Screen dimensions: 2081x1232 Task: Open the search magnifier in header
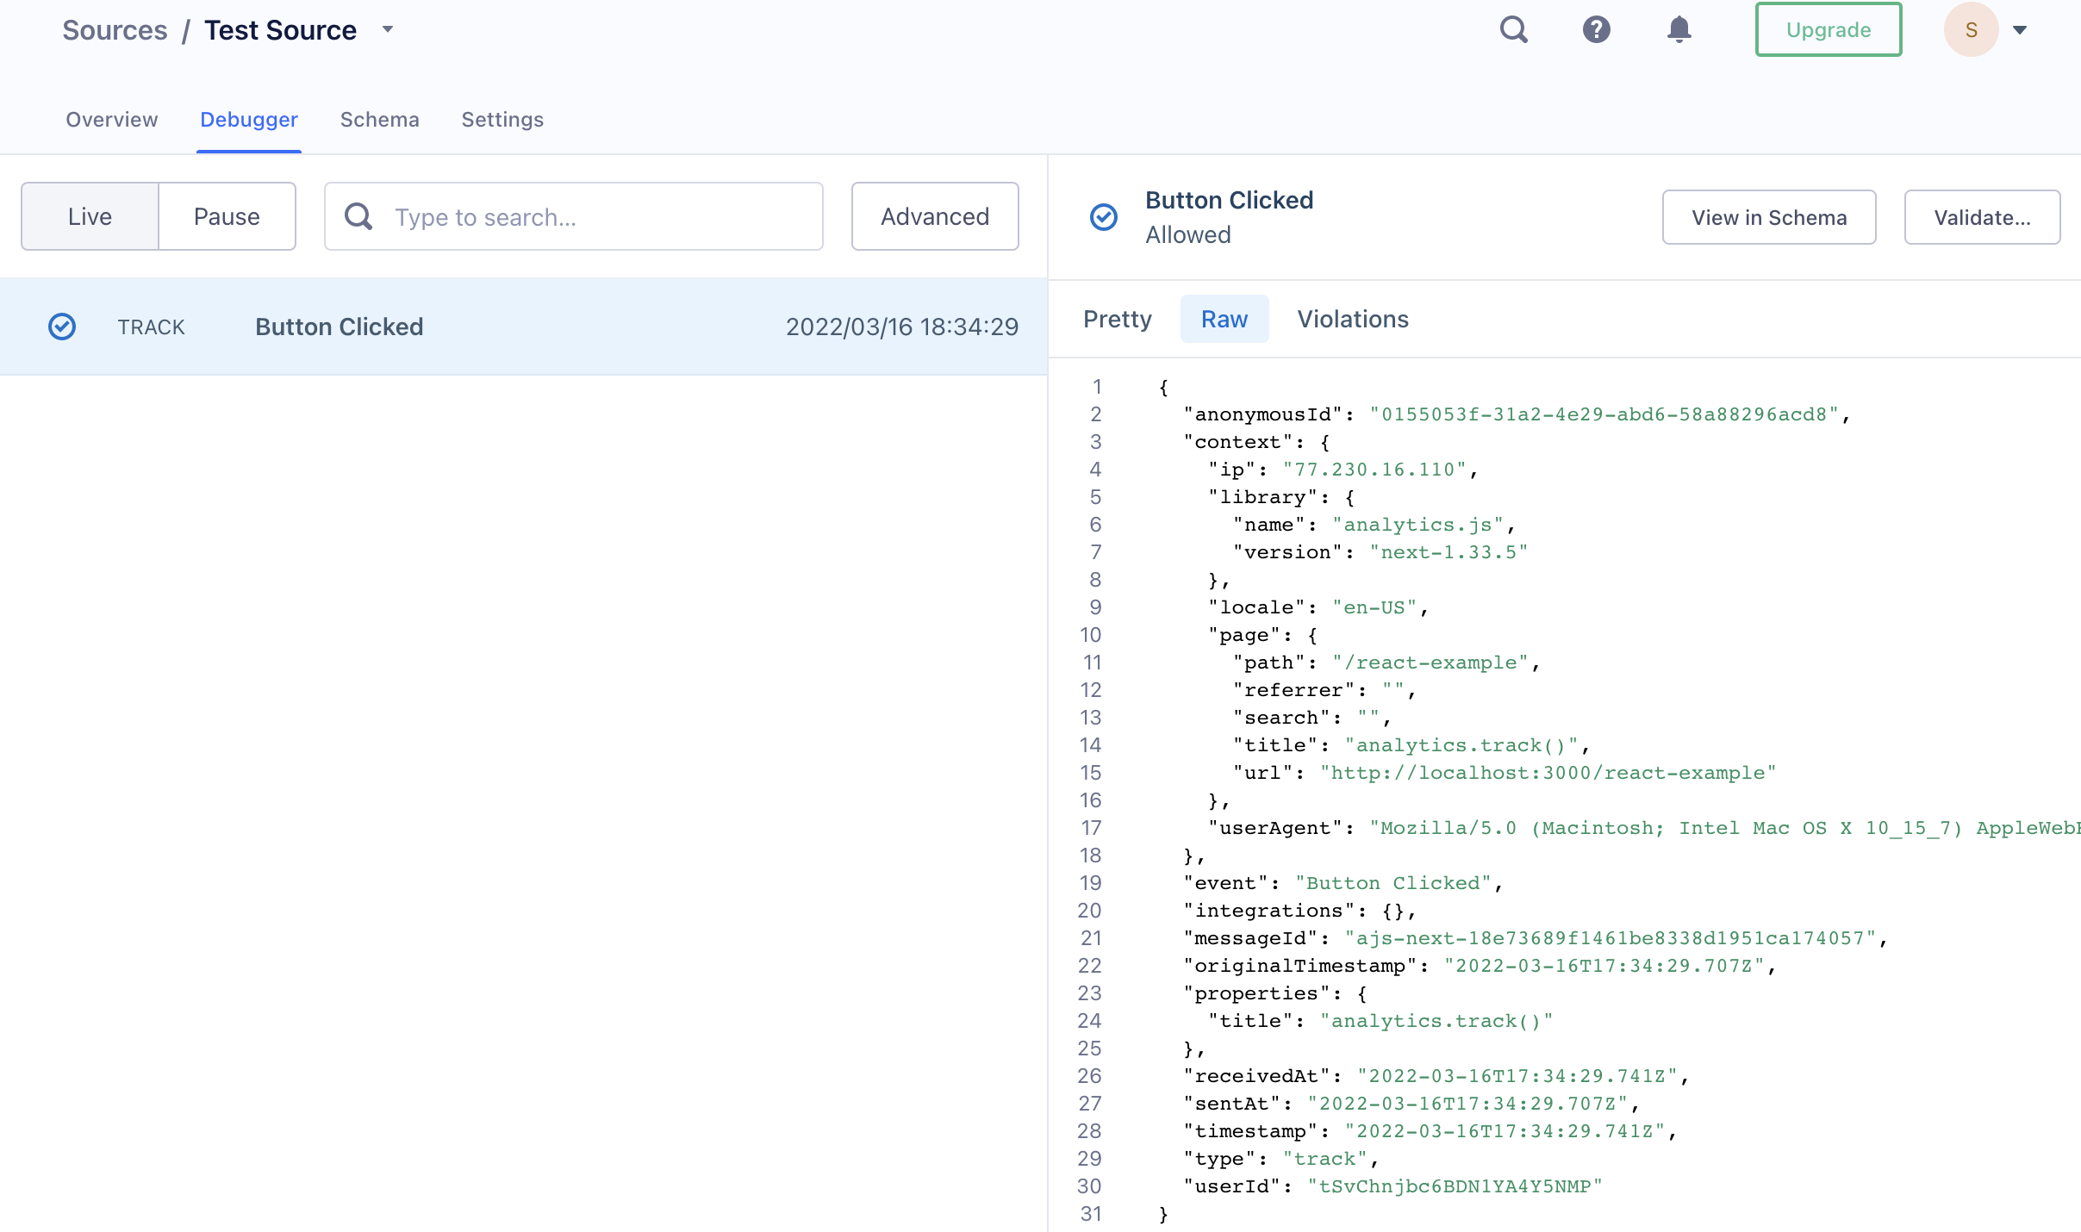click(1513, 30)
